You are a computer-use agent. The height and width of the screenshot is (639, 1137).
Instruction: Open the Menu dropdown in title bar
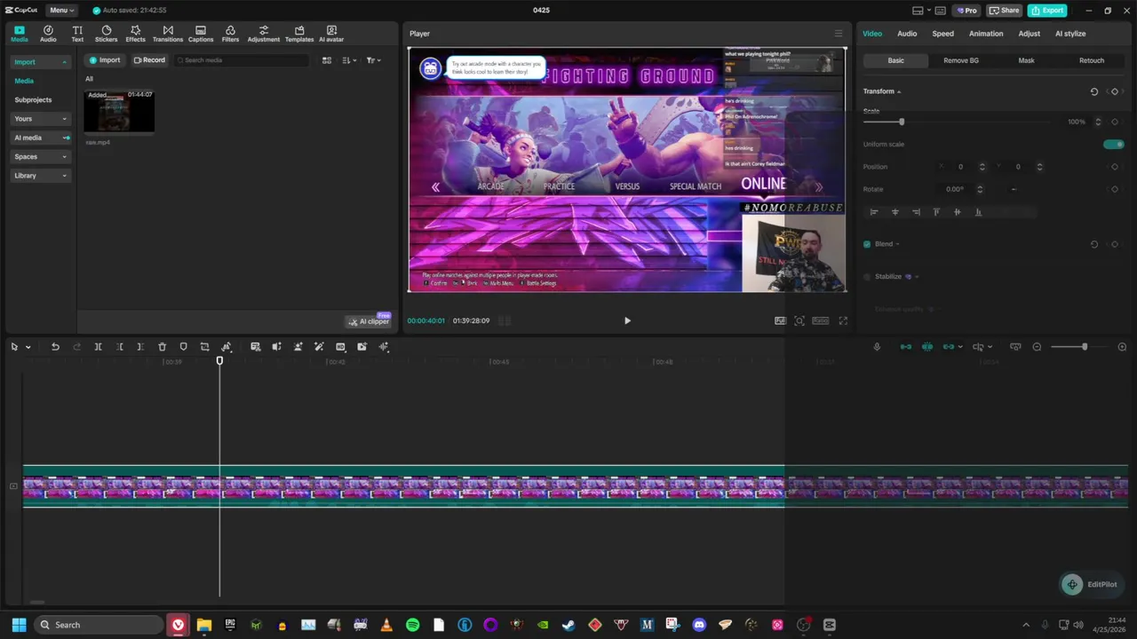click(61, 11)
